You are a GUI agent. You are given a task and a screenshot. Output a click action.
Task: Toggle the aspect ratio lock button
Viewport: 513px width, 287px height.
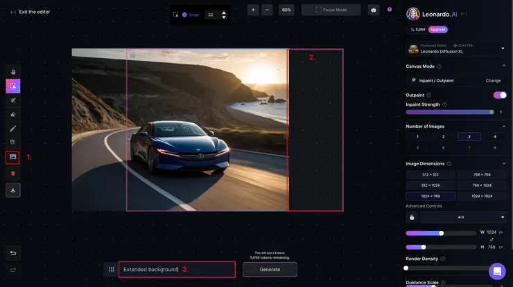tap(412, 217)
